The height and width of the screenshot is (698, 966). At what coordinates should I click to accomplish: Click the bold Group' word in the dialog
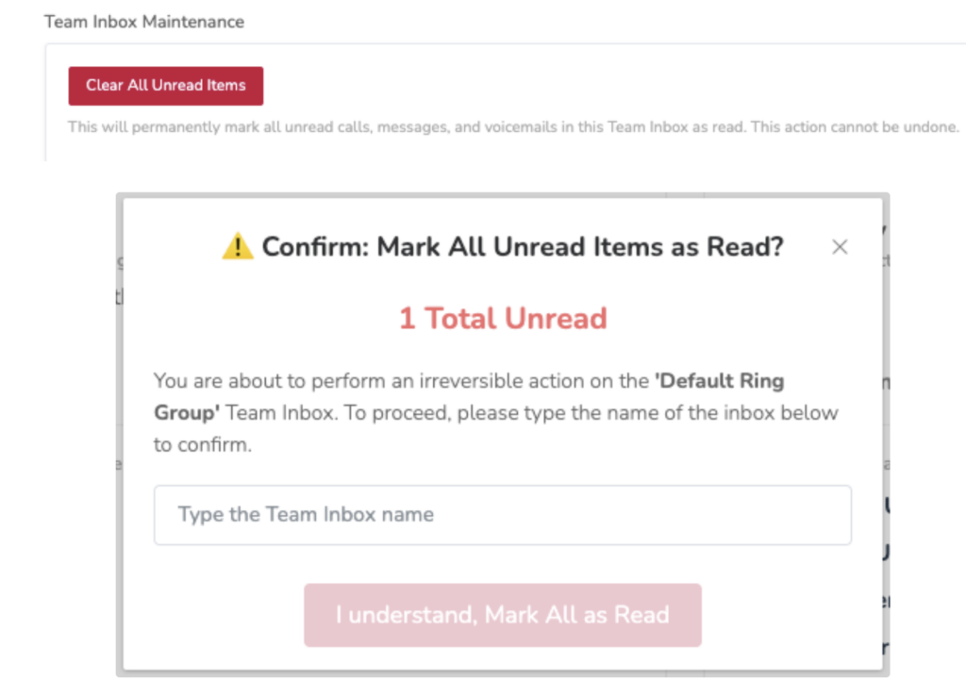187,413
